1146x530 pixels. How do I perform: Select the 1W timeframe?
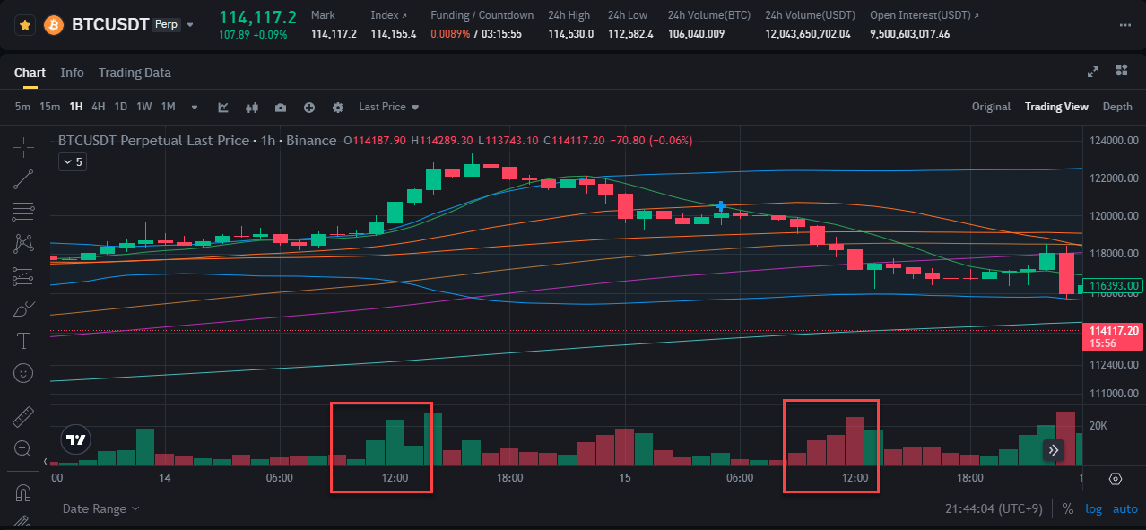pos(144,107)
